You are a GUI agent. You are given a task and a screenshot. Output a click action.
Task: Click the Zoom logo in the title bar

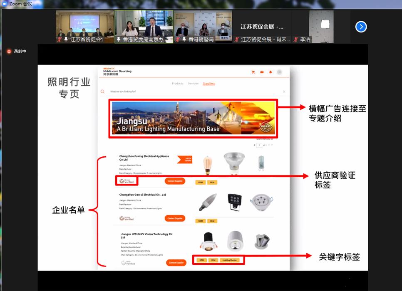[4, 4]
